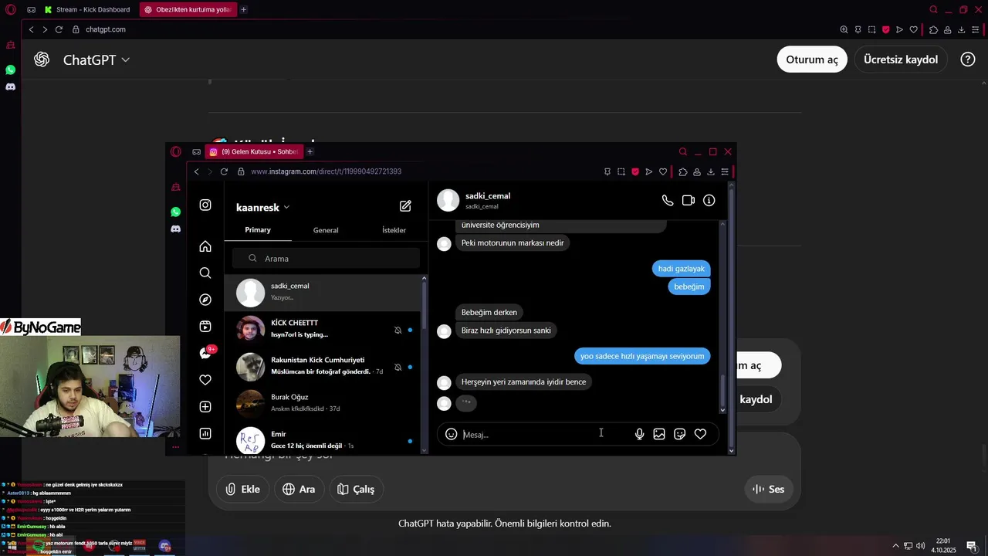Click Ücretsiz kaydol button
The height and width of the screenshot is (556, 988).
(x=901, y=59)
